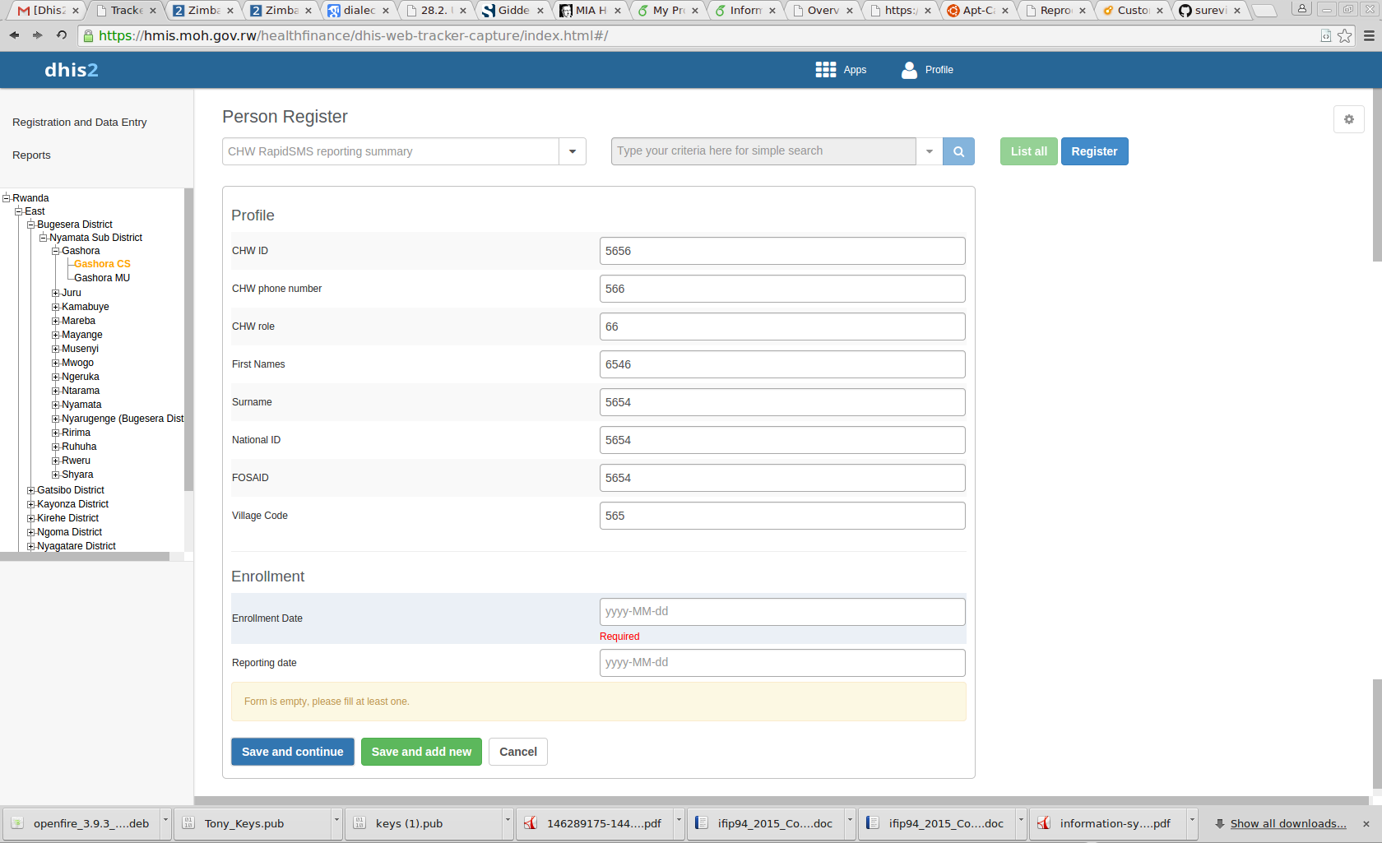This screenshot has width=1382, height=843.
Task: Expand advanced search criteria caret
Action: [930, 151]
